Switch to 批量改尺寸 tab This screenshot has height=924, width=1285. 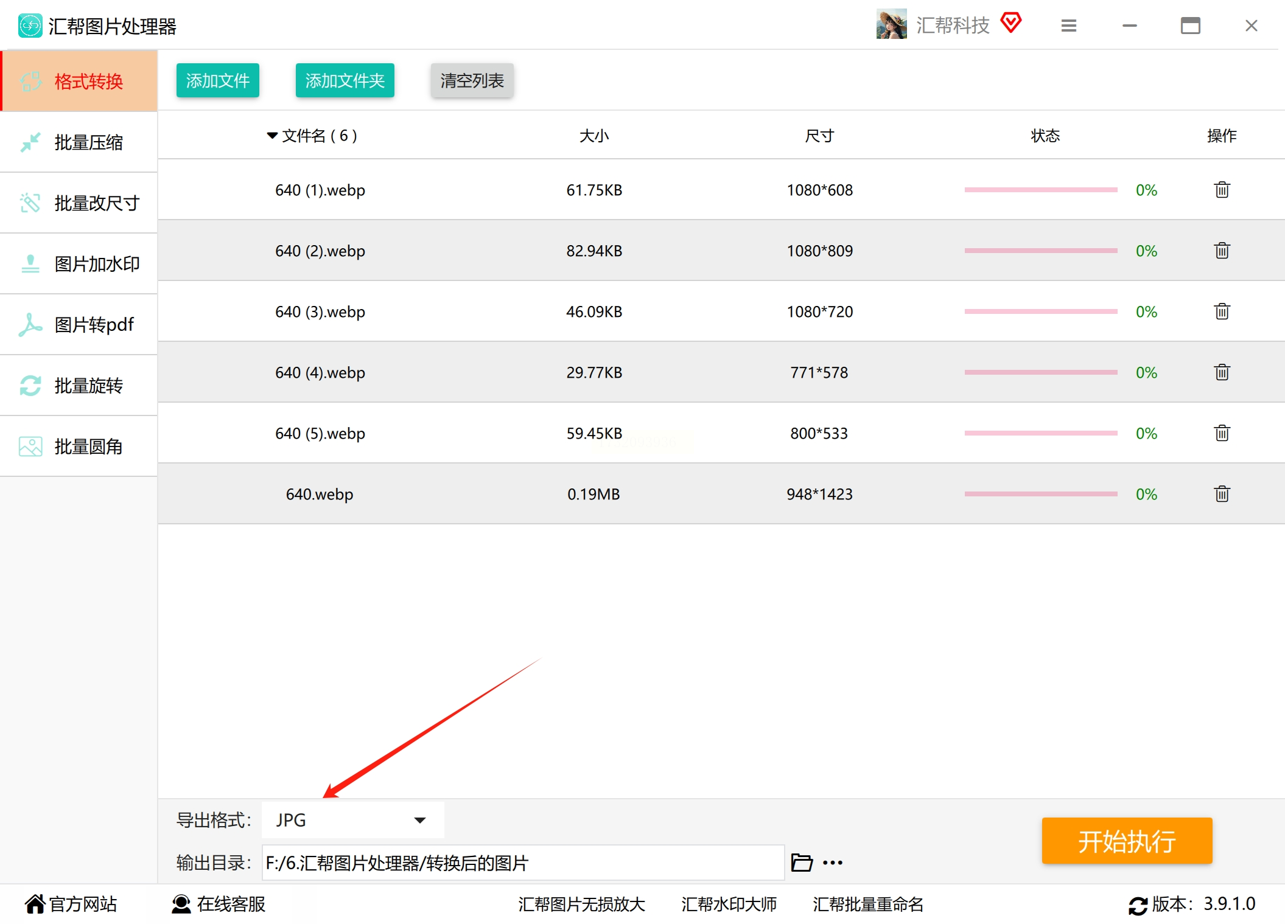point(79,203)
